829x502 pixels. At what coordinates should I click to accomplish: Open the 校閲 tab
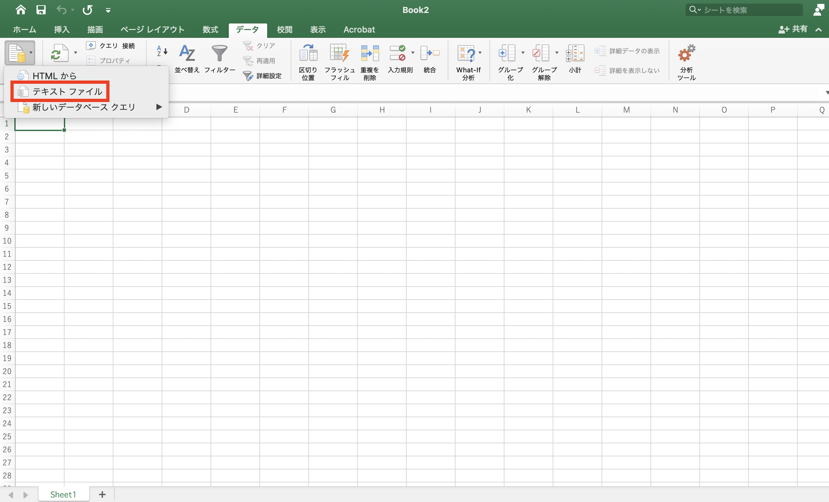click(x=284, y=30)
